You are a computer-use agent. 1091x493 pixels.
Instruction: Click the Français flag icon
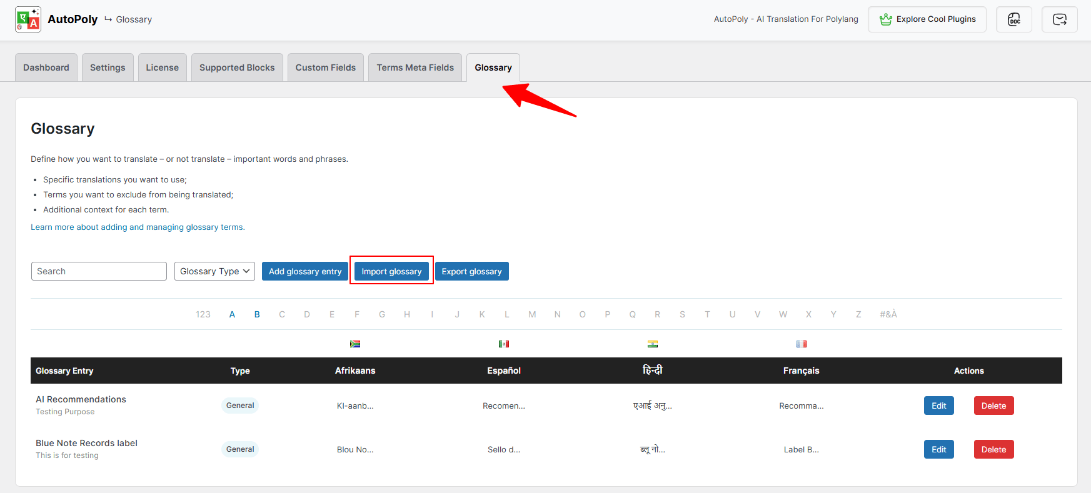click(x=801, y=344)
